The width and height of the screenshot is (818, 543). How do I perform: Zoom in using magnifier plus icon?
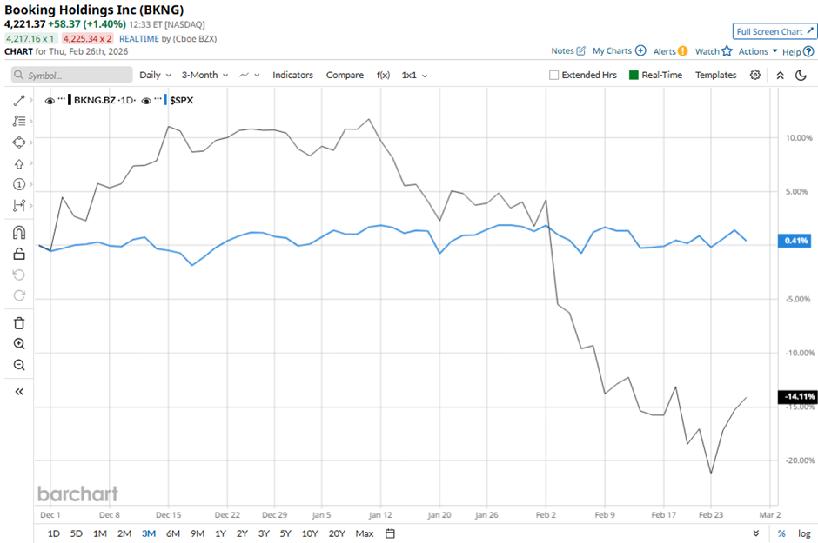coord(19,343)
